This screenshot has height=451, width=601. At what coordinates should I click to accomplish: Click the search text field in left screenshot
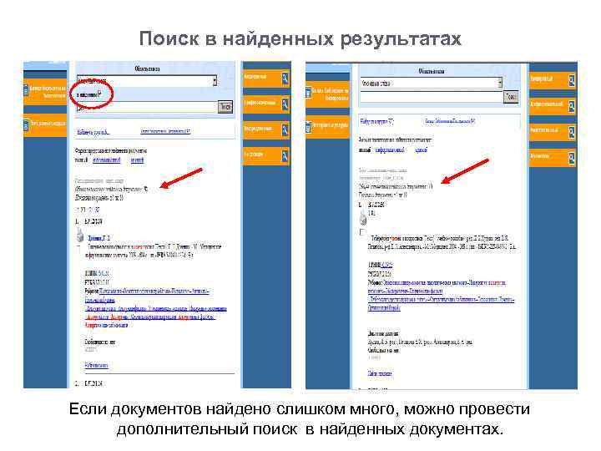coord(147,107)
